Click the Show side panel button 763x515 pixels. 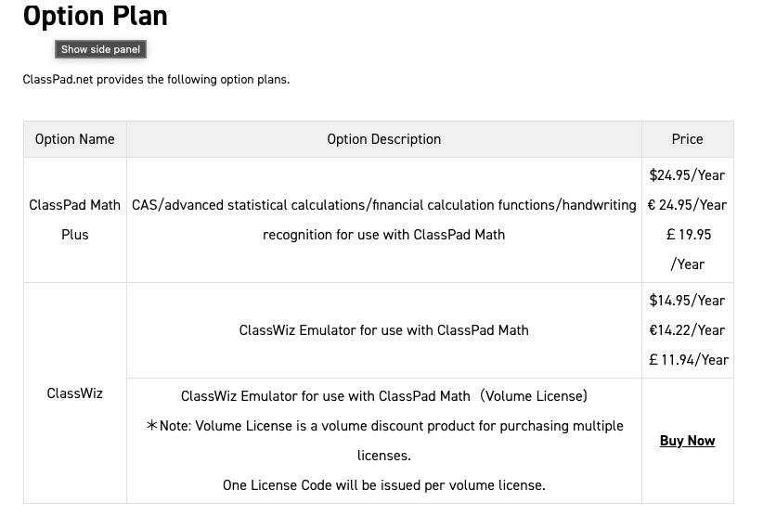100,49
